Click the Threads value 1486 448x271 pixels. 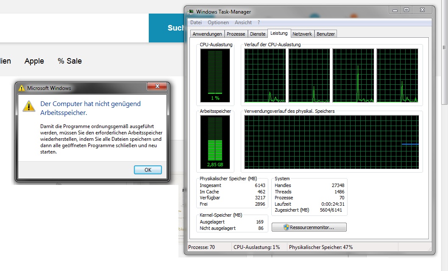tap(339, 192)
